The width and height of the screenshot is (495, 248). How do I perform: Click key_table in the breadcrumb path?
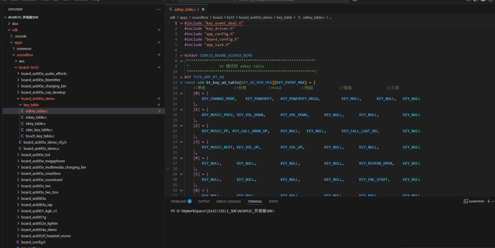pos(284,17)
